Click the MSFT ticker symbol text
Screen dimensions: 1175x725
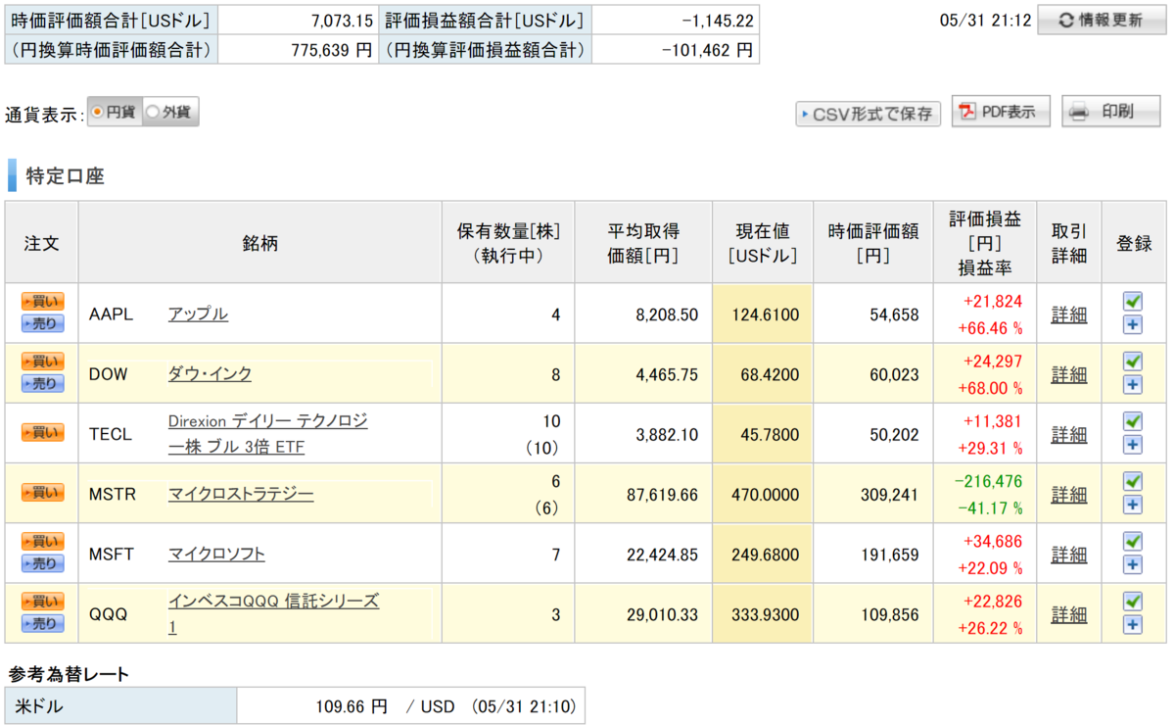(x=112, y=554)
